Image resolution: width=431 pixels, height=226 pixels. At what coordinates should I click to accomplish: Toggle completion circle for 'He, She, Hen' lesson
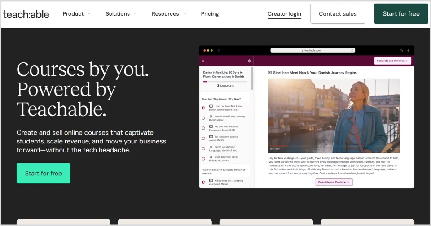point(203,128)
